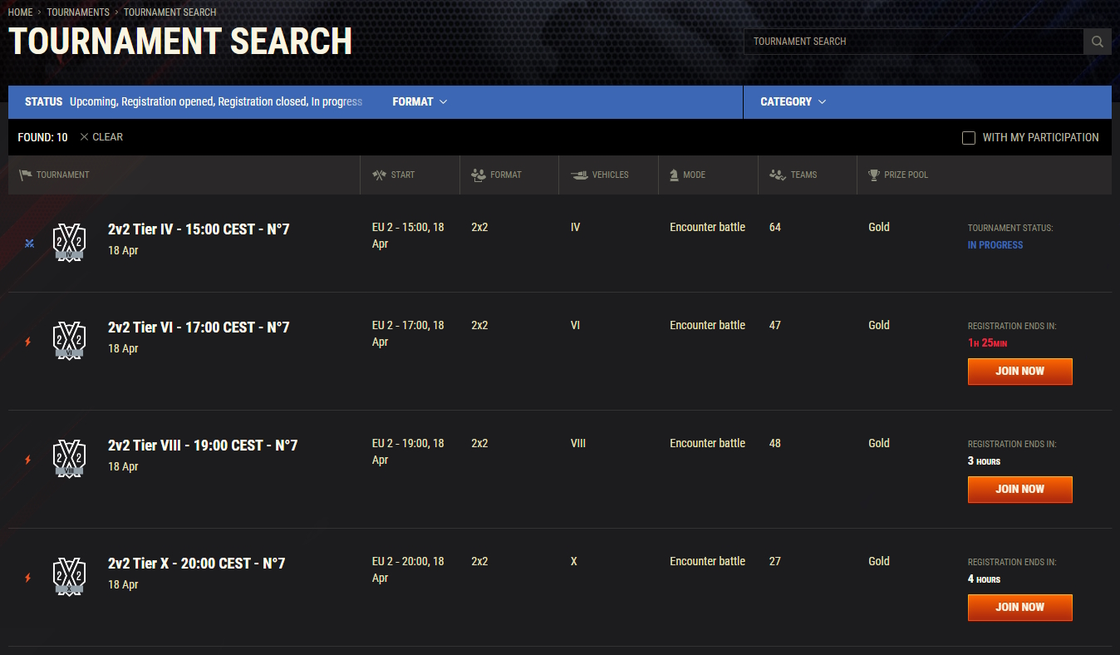
Task: Click the lightning icon beside Tier VI tournament
Action: [28, 342]
